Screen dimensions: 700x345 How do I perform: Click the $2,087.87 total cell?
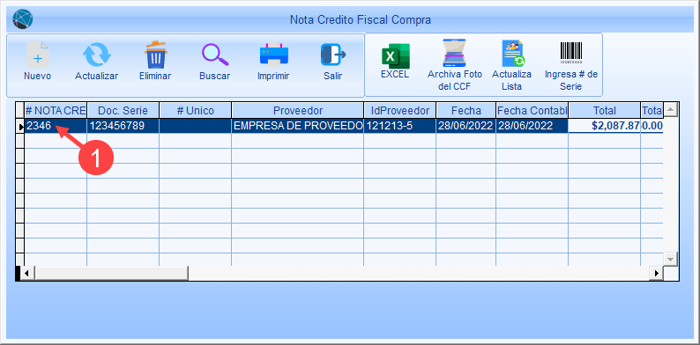click(605, 126)
